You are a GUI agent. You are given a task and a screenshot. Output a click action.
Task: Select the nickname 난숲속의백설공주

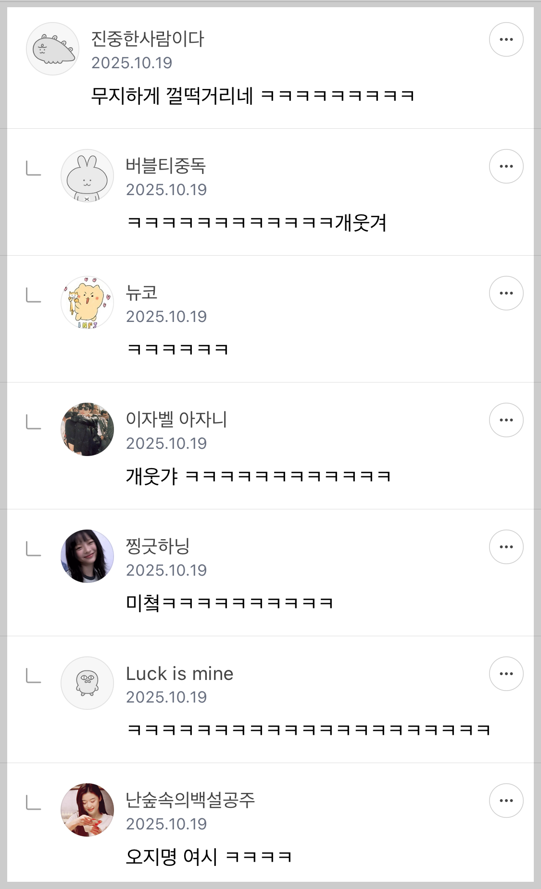pos(190,800)
